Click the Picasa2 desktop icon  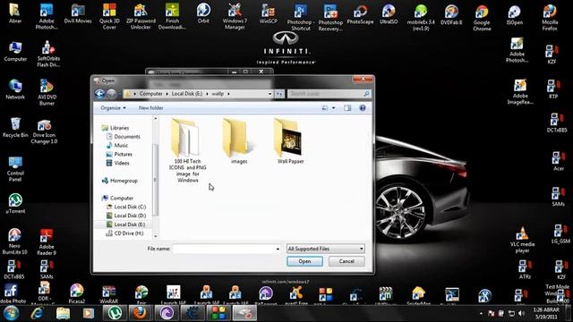(76, 294)
